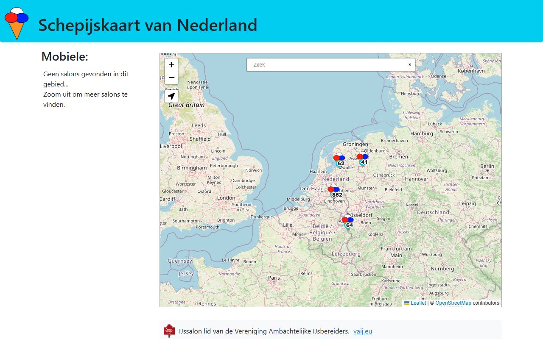Click the Eindhoven label on the map

334,201
